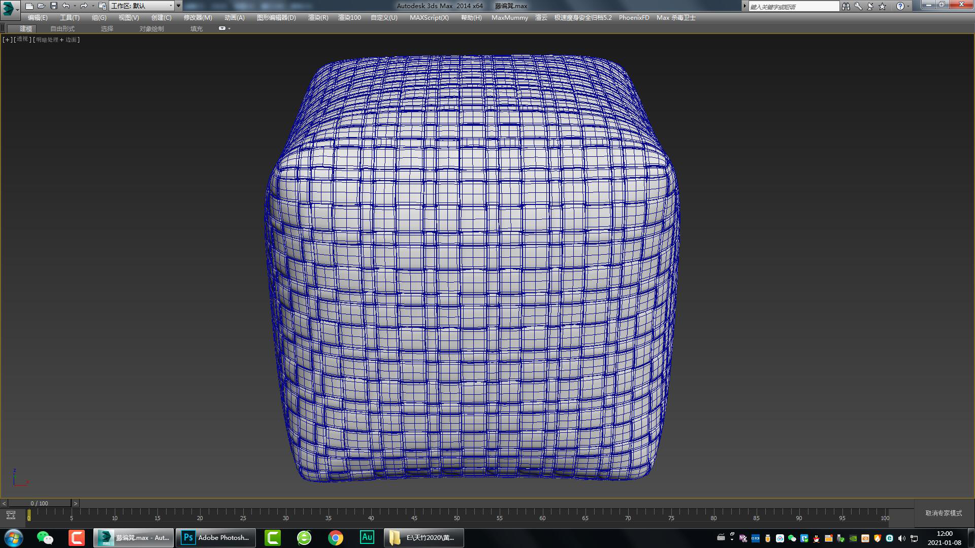The width and height of the screenshot is (975, 548).
Task: Save the scene with floppy icon
Action: click(54, 6)
